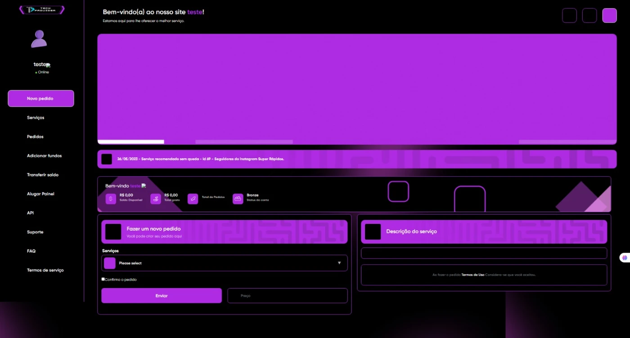Viewport: 630px width, 338px height.
Task: Open the Novo pedido menu item
Action: coord(40,98)
